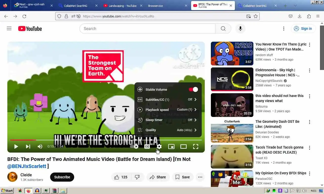Open the Quality submenu
The image size is (324, 194).
point(168,130)
